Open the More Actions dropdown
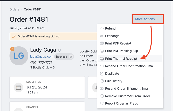 click(x=148, y=19)
